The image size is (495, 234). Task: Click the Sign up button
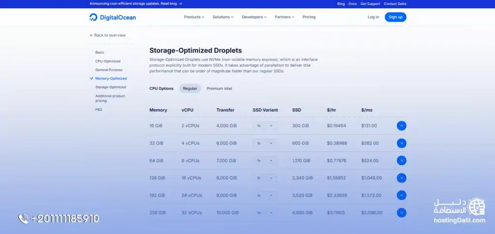pos(395,17)
